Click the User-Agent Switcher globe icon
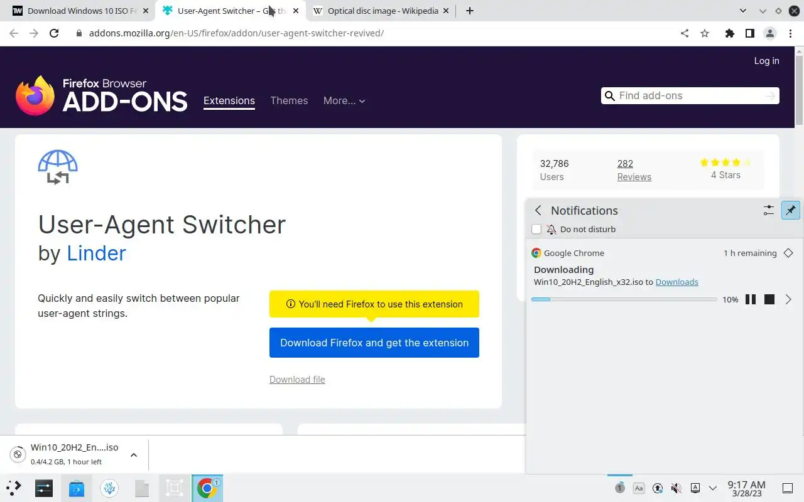Screen dimensions: 804x502 pyautogui.click(x=58, y=167)
